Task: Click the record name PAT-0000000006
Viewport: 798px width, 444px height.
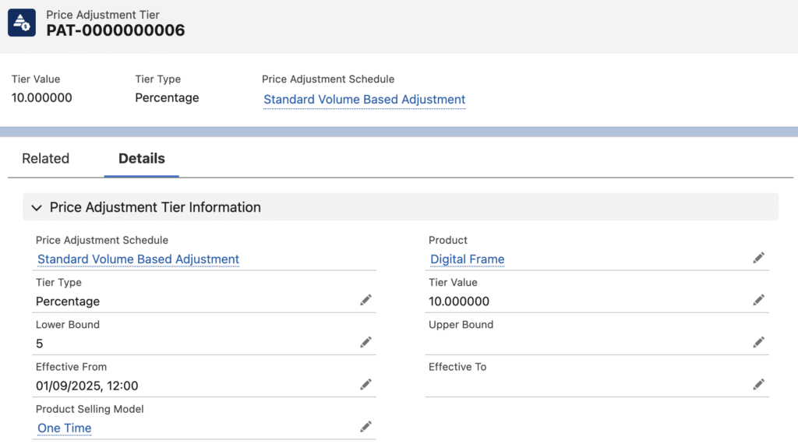Action: [x=115, y=30]
